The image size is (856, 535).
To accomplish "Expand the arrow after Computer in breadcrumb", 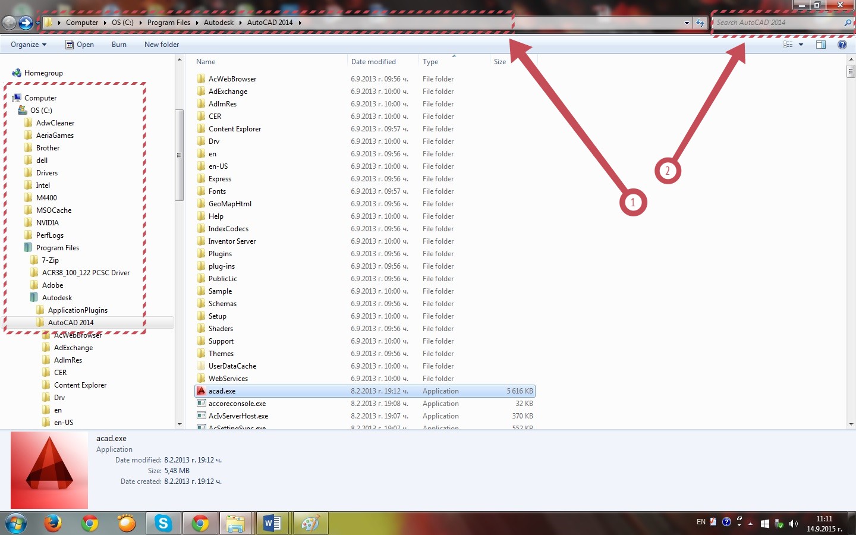I will point(105,23).
